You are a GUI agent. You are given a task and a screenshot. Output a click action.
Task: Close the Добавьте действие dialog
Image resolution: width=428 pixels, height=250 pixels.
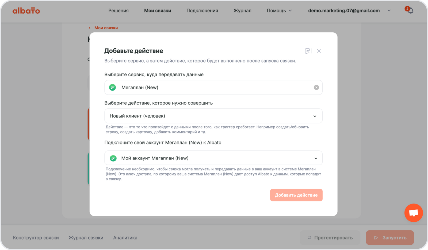(x=319, y=51)
